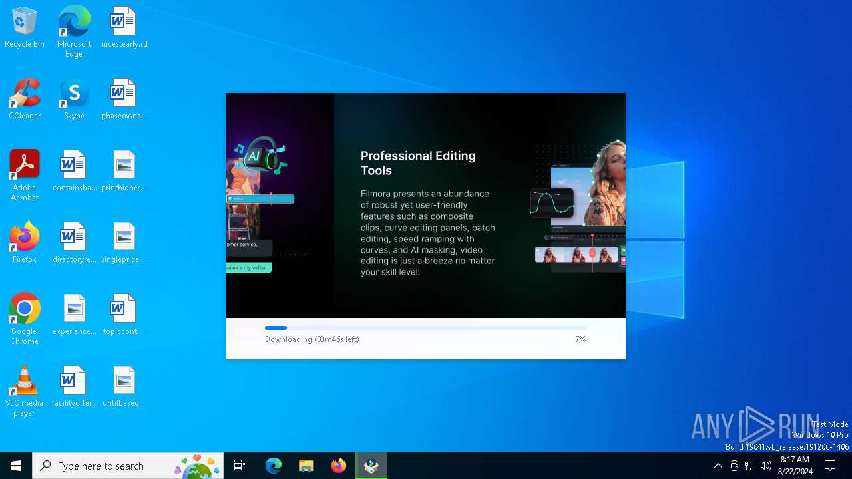Select the printhighes... image file
The image size is (852, 479).
coord(124,172)
